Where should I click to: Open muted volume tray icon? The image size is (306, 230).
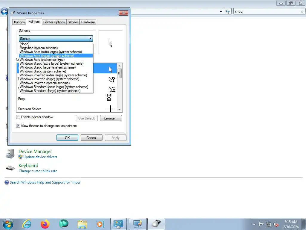[x=276, y=224]
